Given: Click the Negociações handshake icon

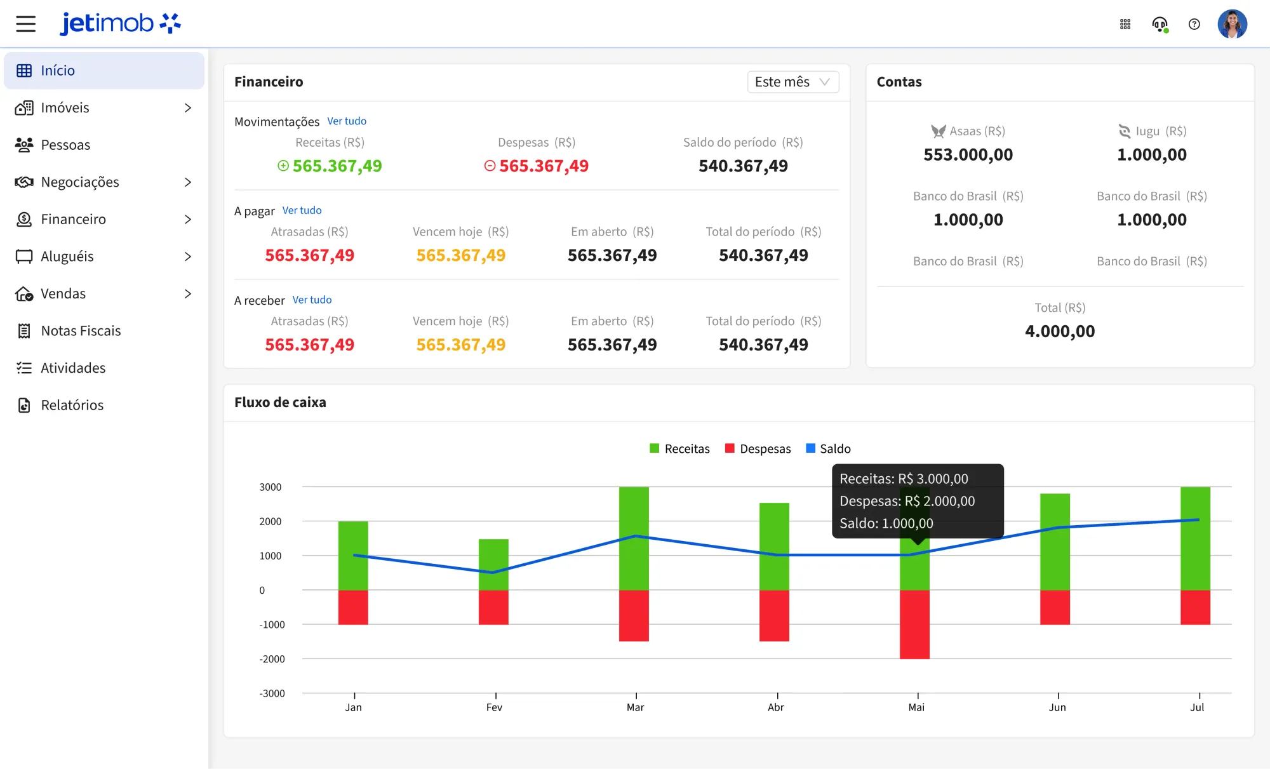Looking at the screenshot, I should pos(24,182).
